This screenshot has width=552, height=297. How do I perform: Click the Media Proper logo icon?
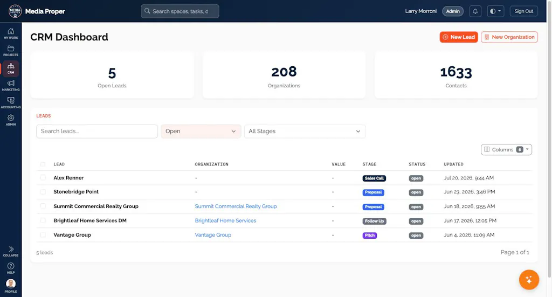[x=15, y=11]
